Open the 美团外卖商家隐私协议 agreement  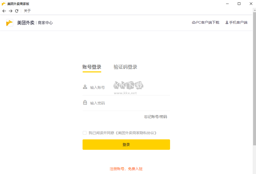coord(135,133)
